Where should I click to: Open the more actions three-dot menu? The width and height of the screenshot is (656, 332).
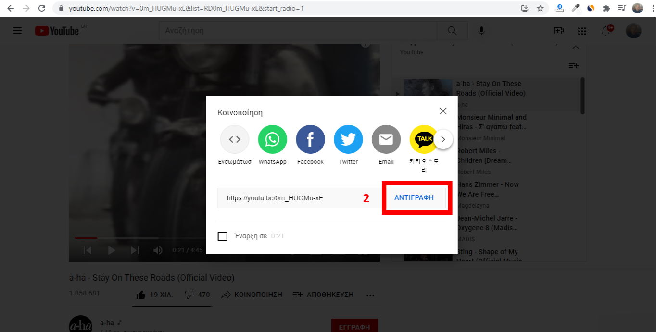370,295
